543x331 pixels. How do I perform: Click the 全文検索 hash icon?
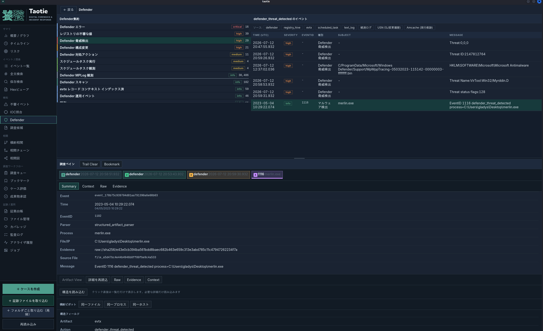[6, 74]
